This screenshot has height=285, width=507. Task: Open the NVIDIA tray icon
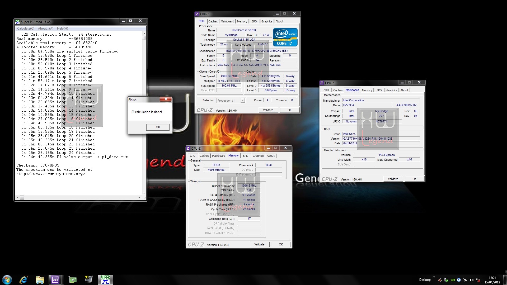[452, 280]
